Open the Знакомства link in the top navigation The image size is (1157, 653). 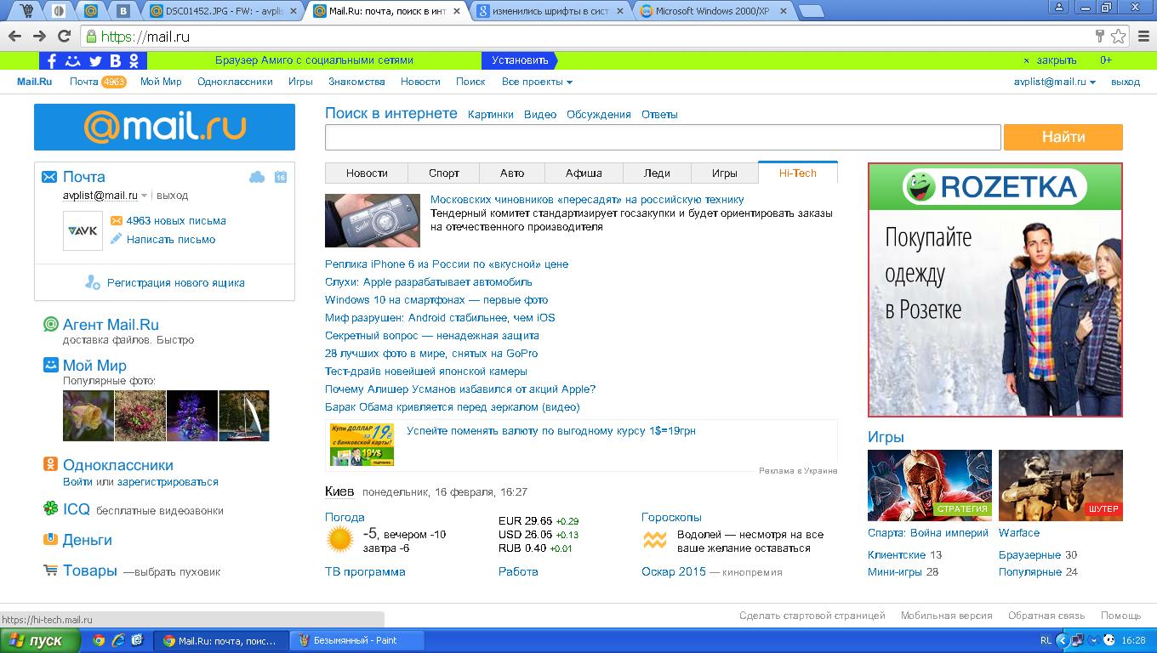pos(356,82)
